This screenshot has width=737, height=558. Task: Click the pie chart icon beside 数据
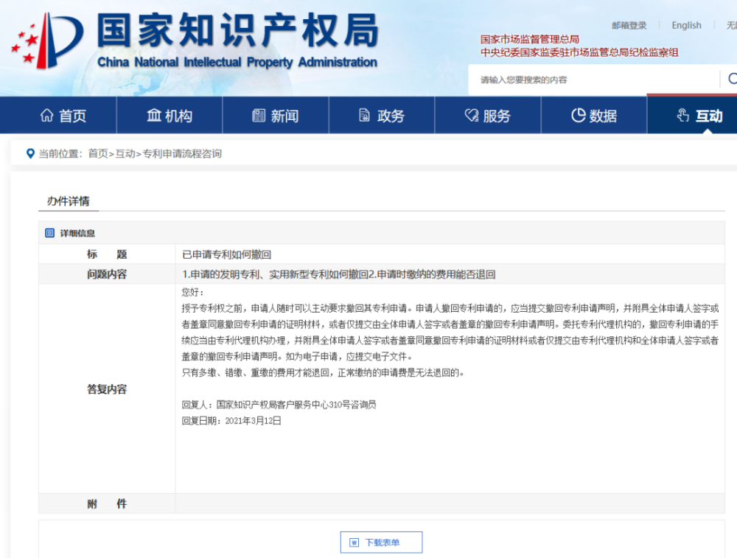[578, 115]
